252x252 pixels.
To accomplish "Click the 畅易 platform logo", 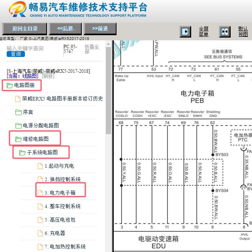I will pyautogui.click(x=17, y=9).
